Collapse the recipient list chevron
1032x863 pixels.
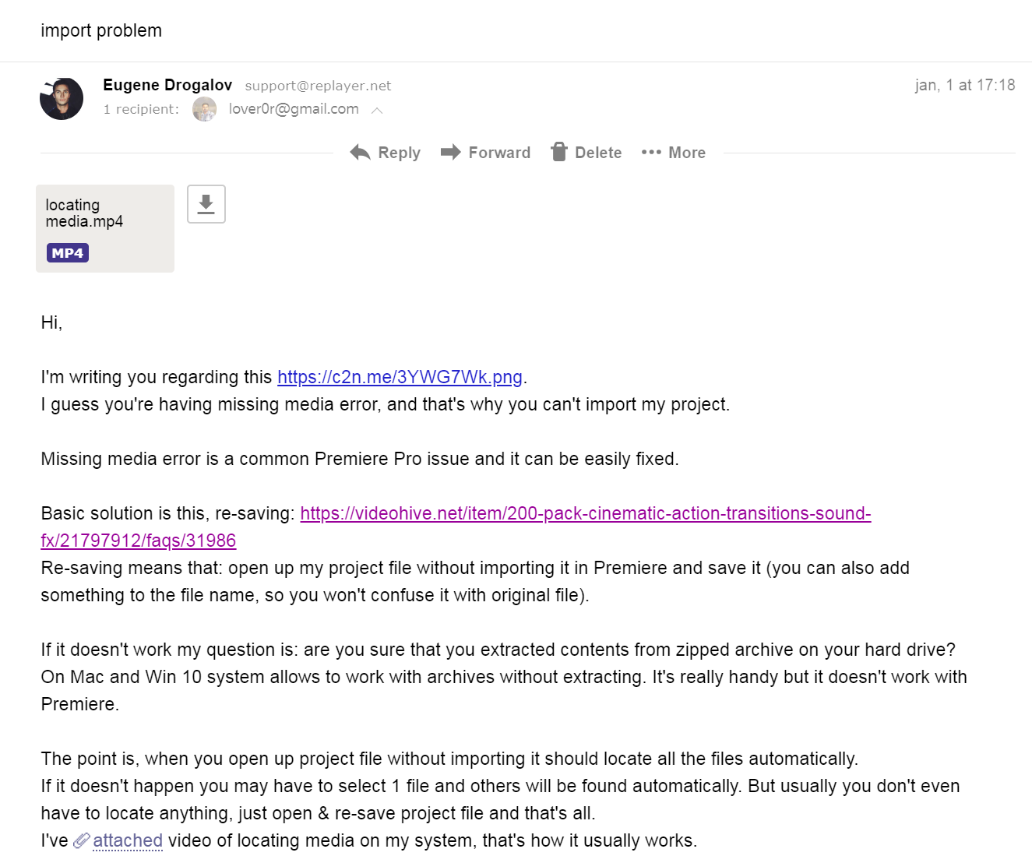[377, 111]
